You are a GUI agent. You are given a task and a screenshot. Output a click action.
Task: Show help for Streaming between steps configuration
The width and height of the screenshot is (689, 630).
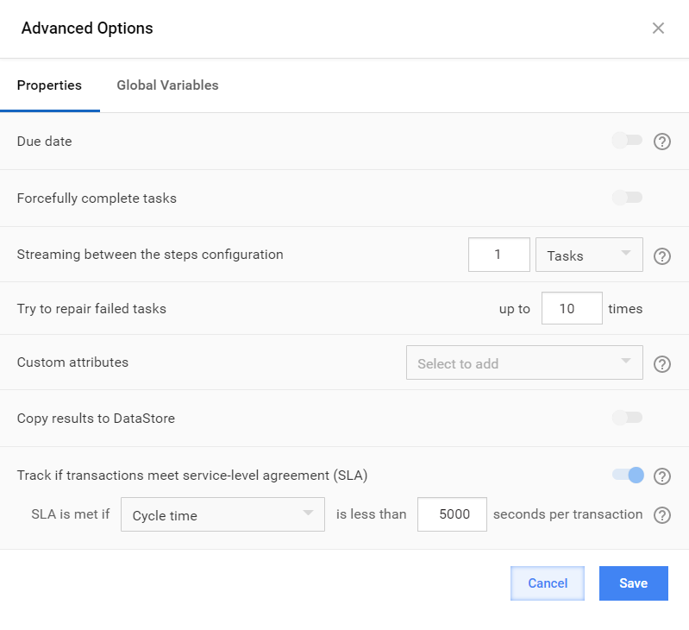pyautogui.click(x=661, y=255)
